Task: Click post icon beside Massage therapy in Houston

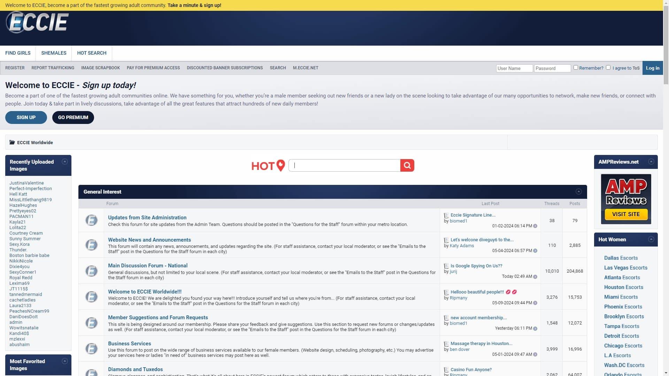Action: click(446, 344)
